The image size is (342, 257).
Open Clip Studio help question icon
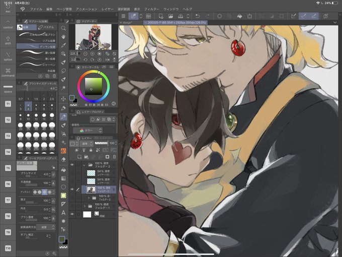[x=325, y=16]
